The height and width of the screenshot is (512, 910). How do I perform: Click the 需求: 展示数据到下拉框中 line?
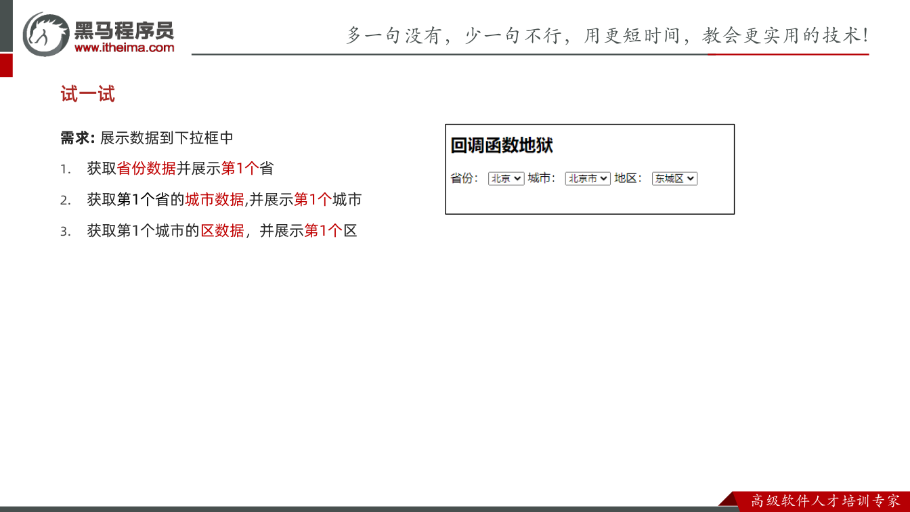pyautogui.click(x=147, y=138)
